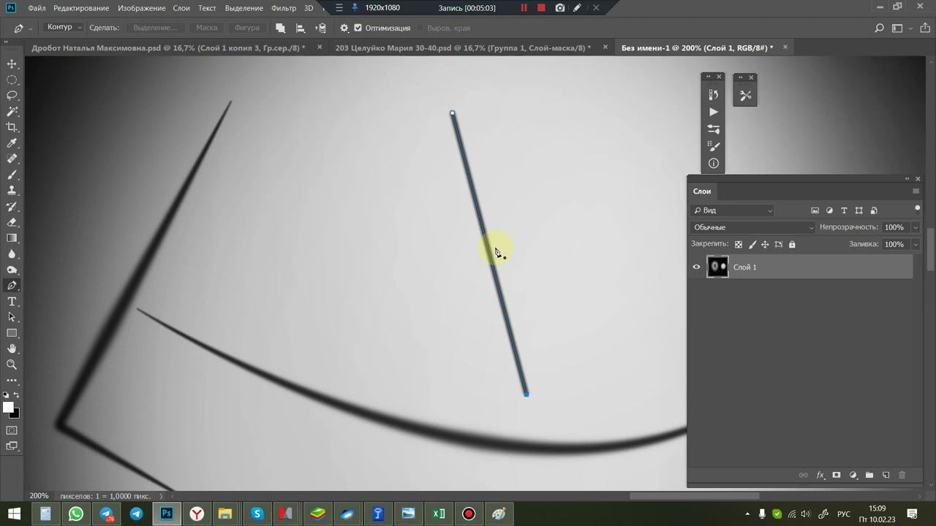Open path alignment options
Viewport: 936px width, 526px height.
point(300,28)
